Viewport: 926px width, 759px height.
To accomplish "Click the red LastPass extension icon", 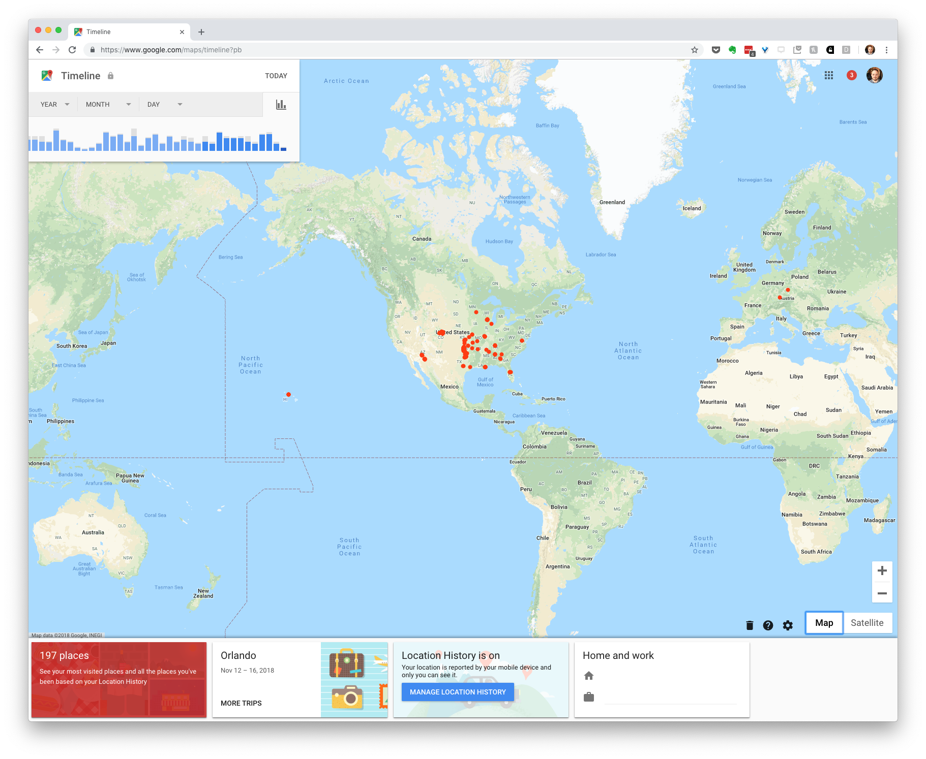I will pos(749,50).
